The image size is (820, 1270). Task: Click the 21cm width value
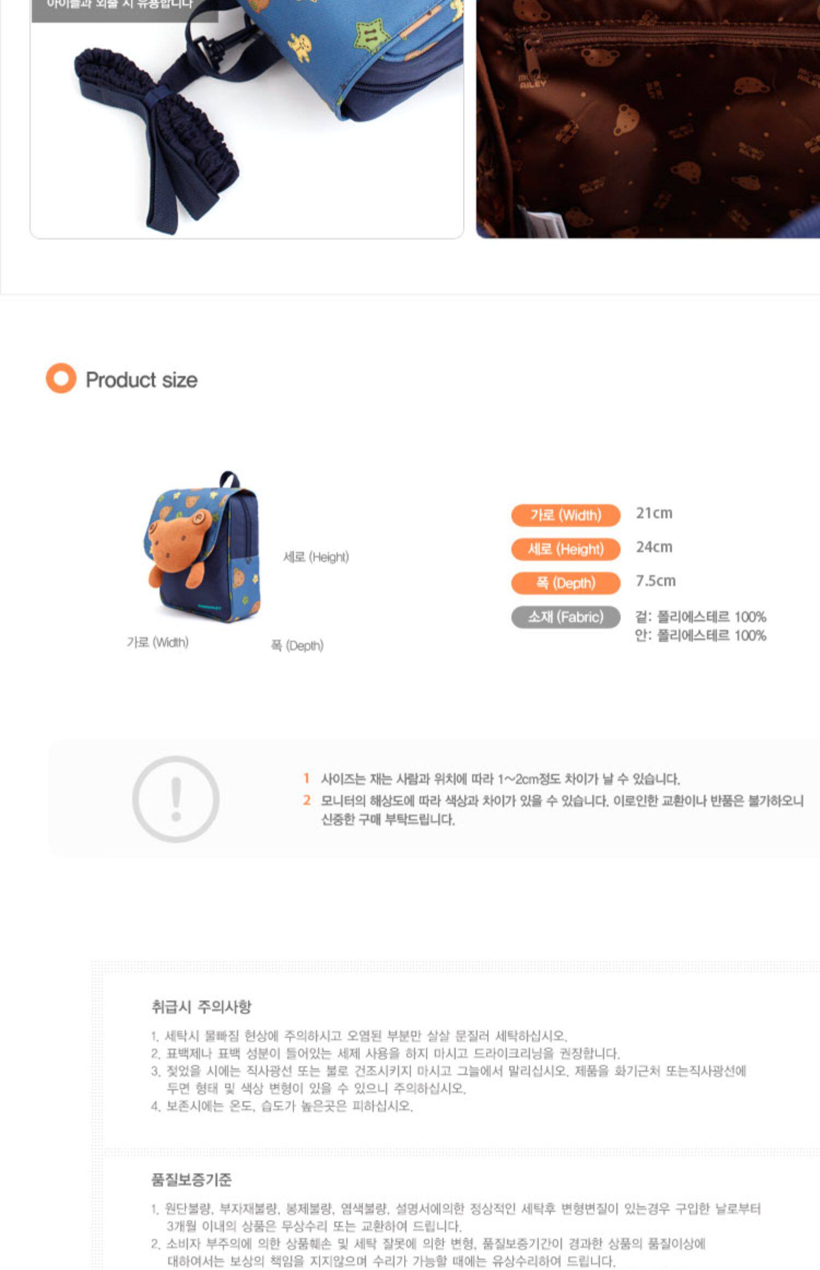coord(654,513)
